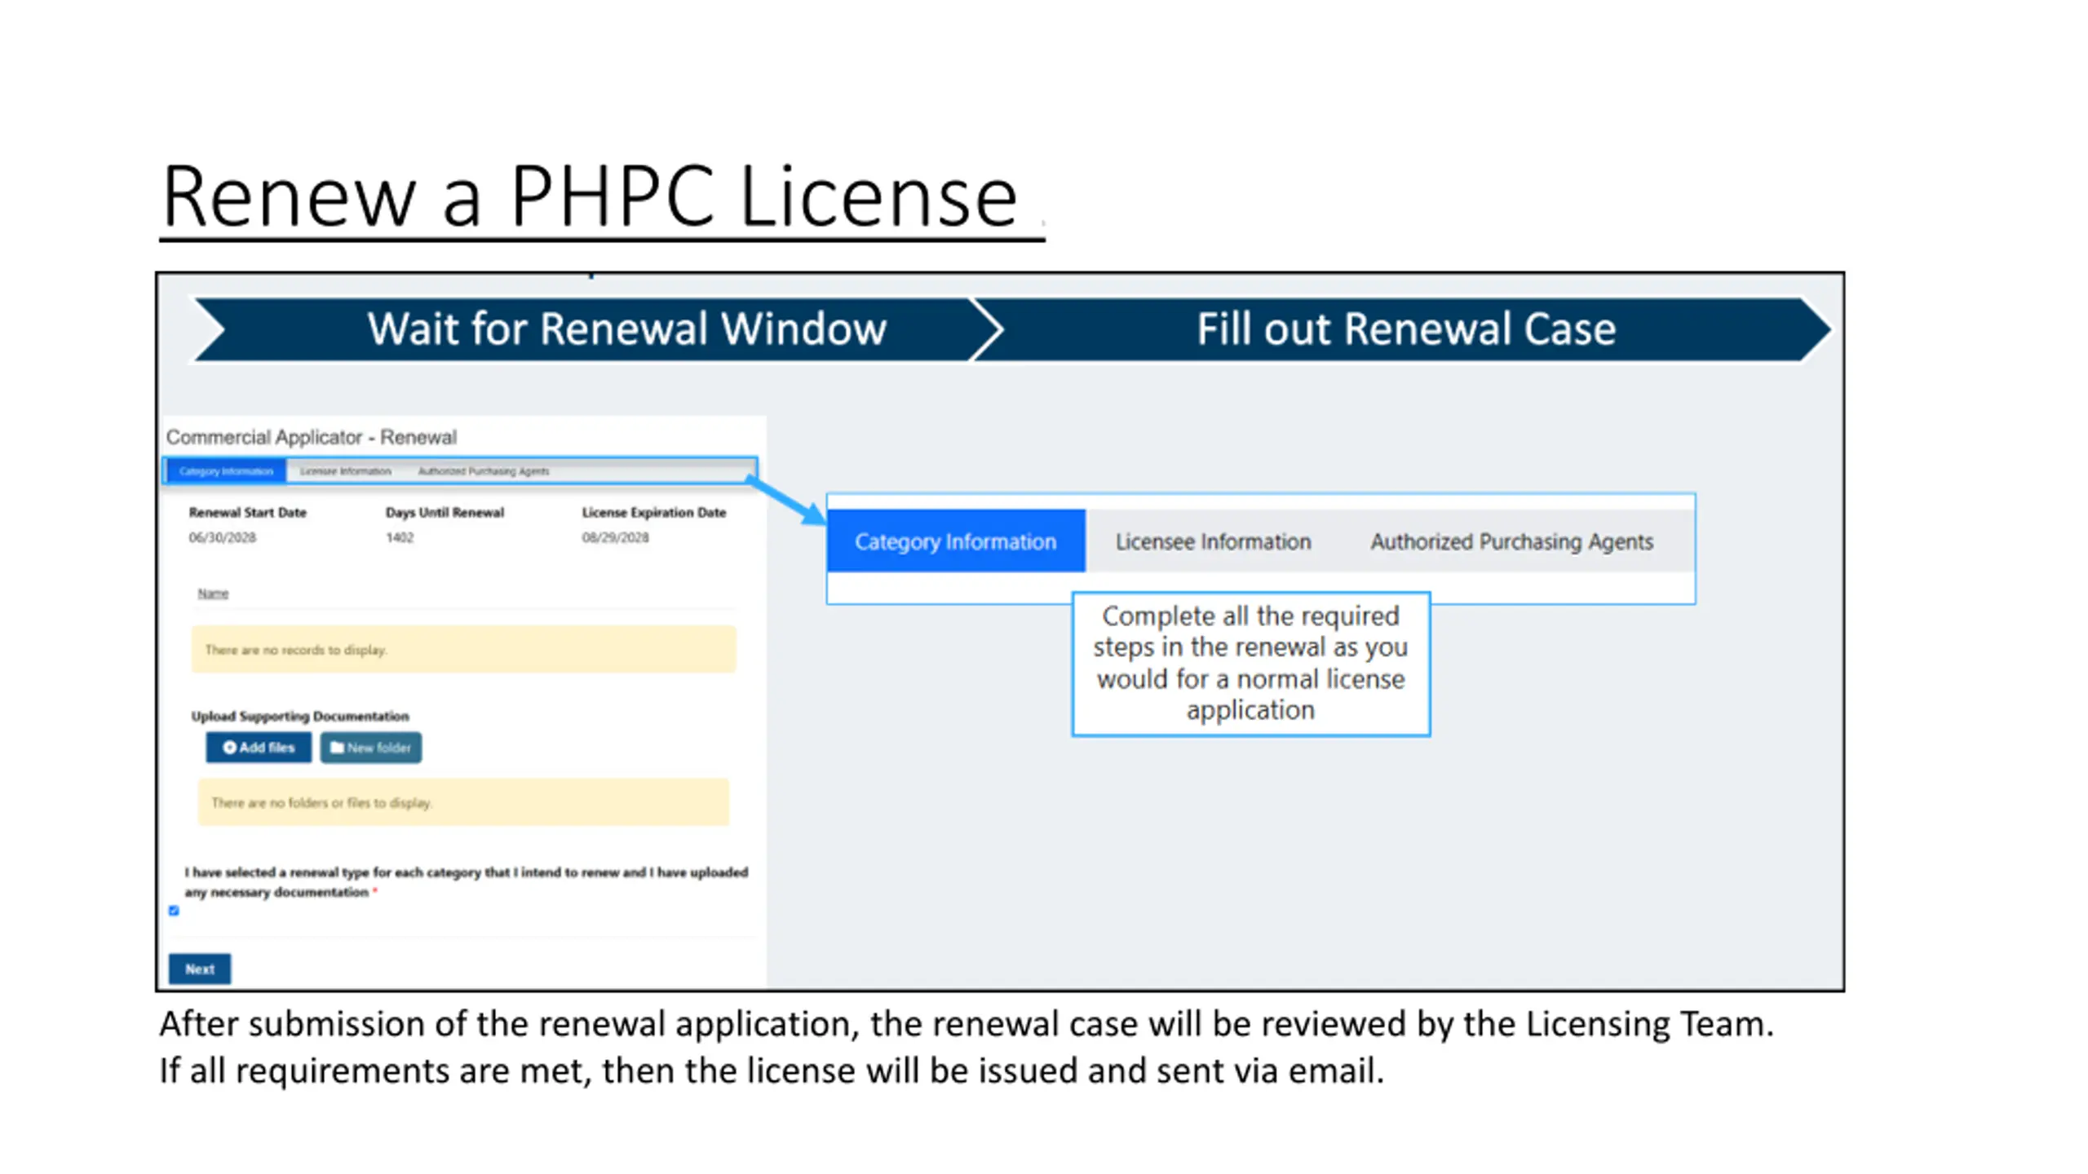Open the small Category Information tab

click(x=226, y=470)
